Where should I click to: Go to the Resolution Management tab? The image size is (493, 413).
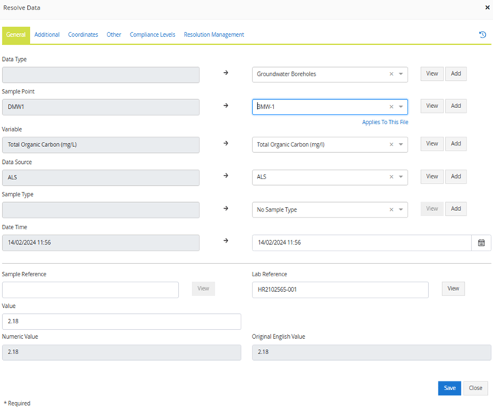pos(213,35)
